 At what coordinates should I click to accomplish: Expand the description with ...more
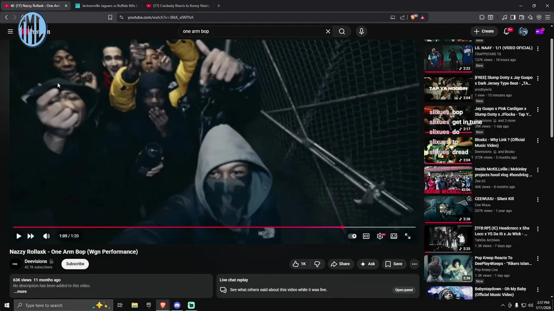coord(20,292)
